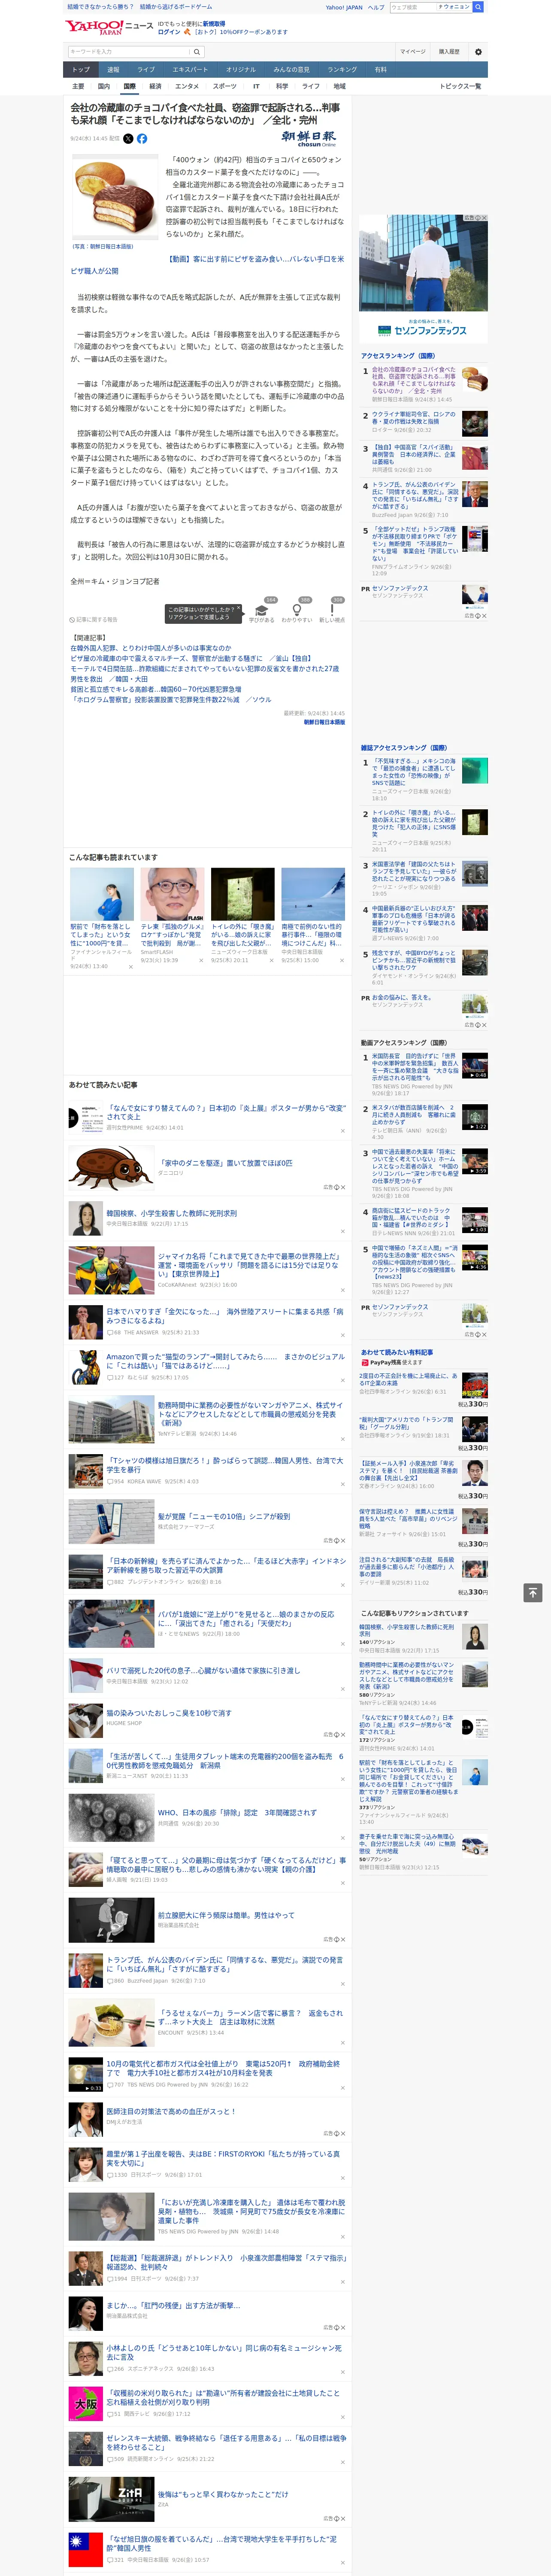The image size is (551, 2576).
Task: Close the top sidebar advertisement X
Action: (x=484, y=218)
